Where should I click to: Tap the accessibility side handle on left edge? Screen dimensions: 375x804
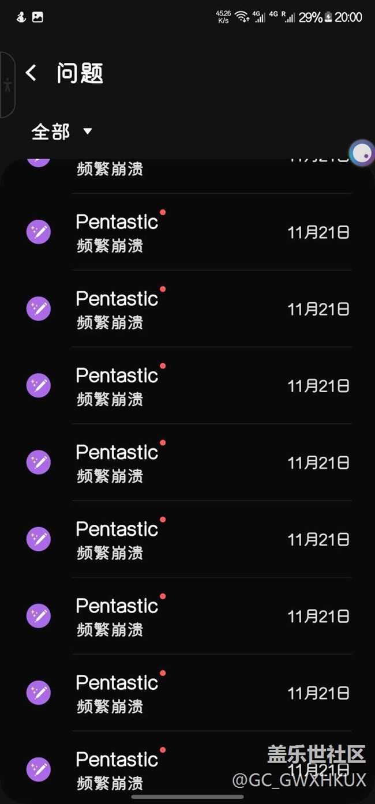7,85
